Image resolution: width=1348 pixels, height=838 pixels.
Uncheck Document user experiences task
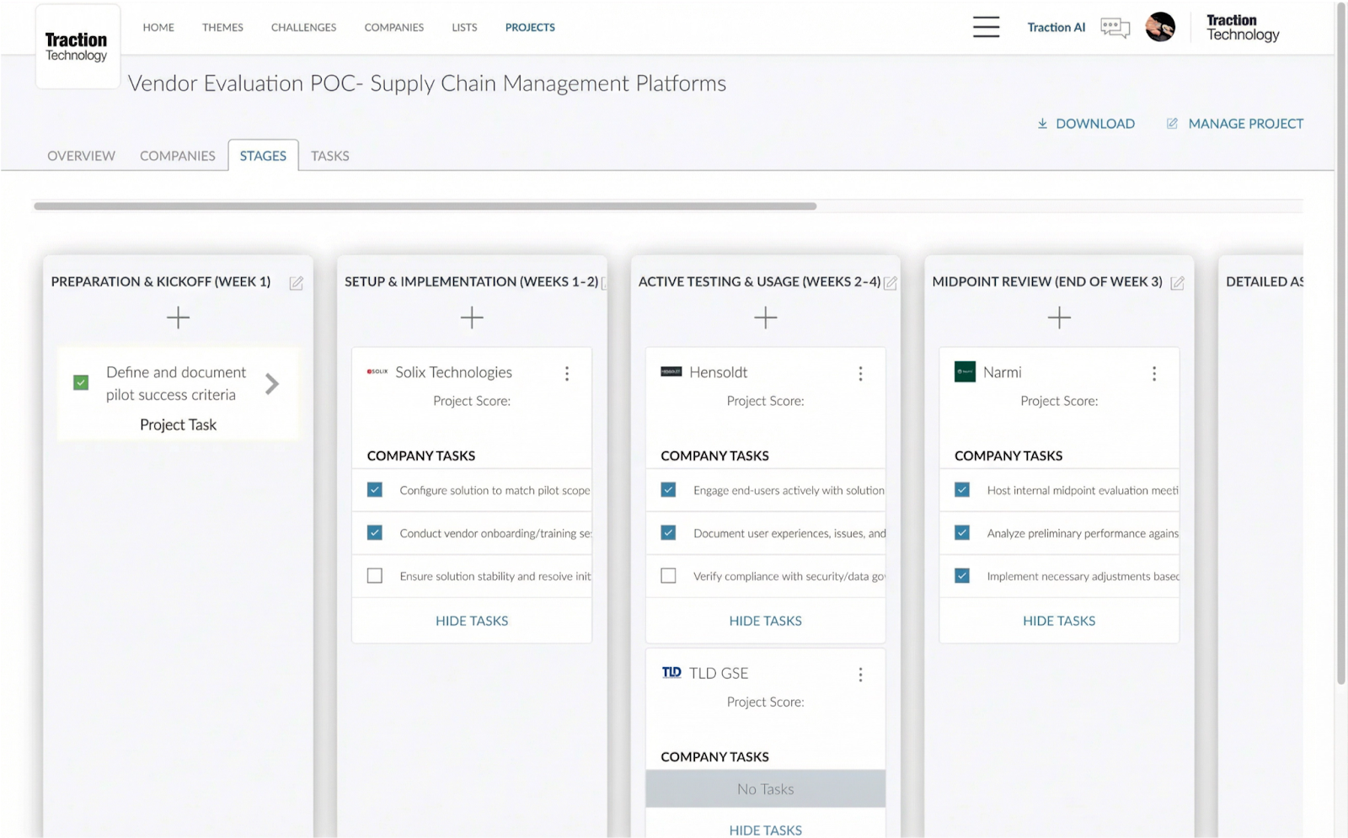click(668, 532)
